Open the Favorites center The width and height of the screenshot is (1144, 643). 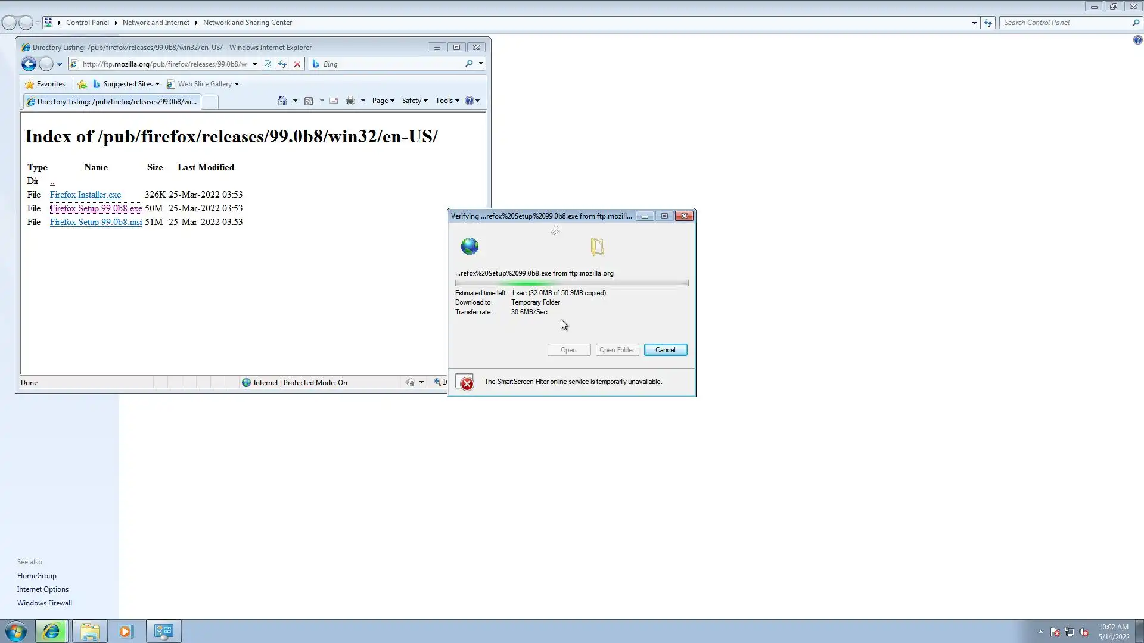(45, 84)
